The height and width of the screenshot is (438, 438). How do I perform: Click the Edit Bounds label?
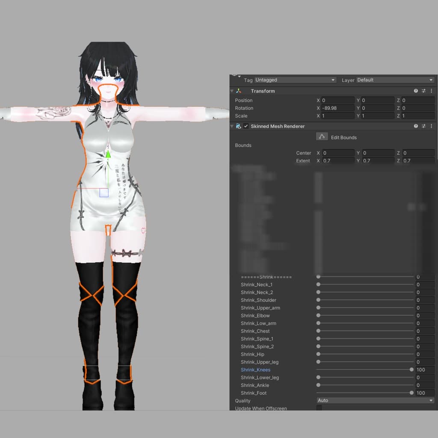[343, 137]
